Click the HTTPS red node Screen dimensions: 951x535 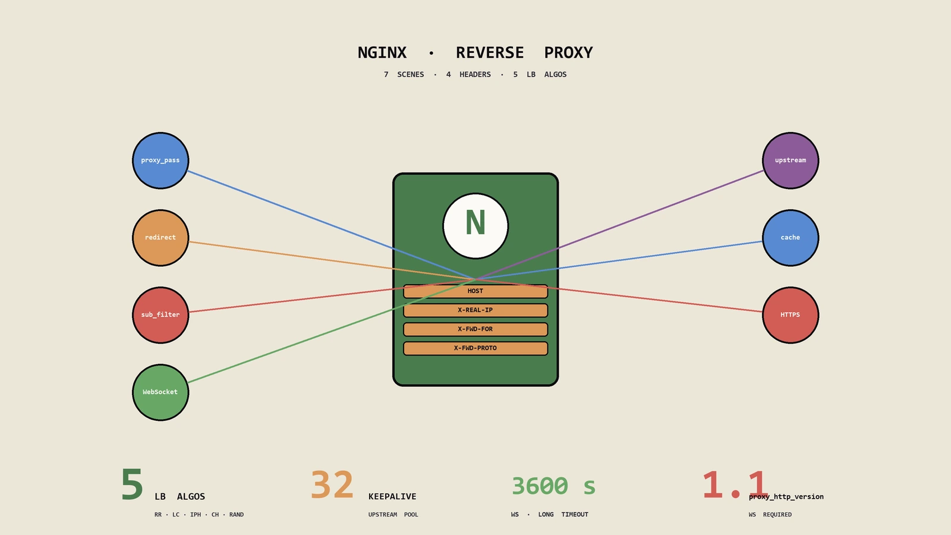[791, 315]
